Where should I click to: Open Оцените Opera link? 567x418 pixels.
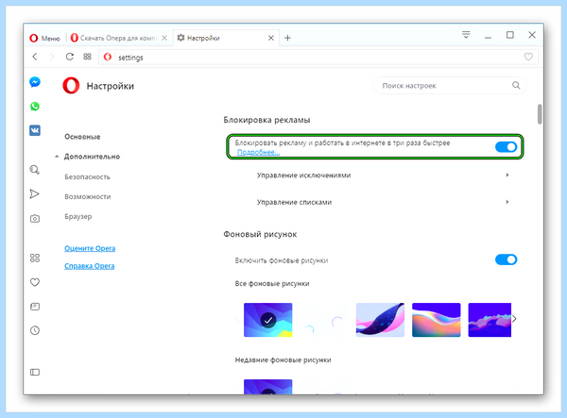click(90, 248)
